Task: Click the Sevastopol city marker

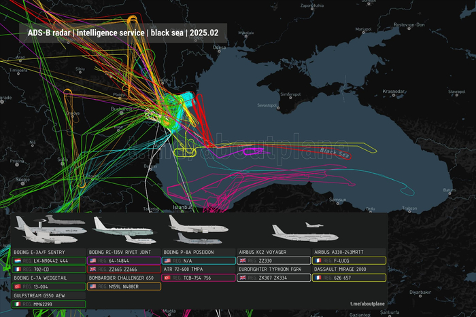Action: [278, 108]
